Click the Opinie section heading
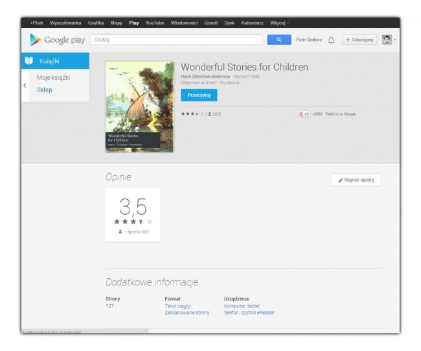Screen dimensions: 421x351 click(x=119, y=177)
